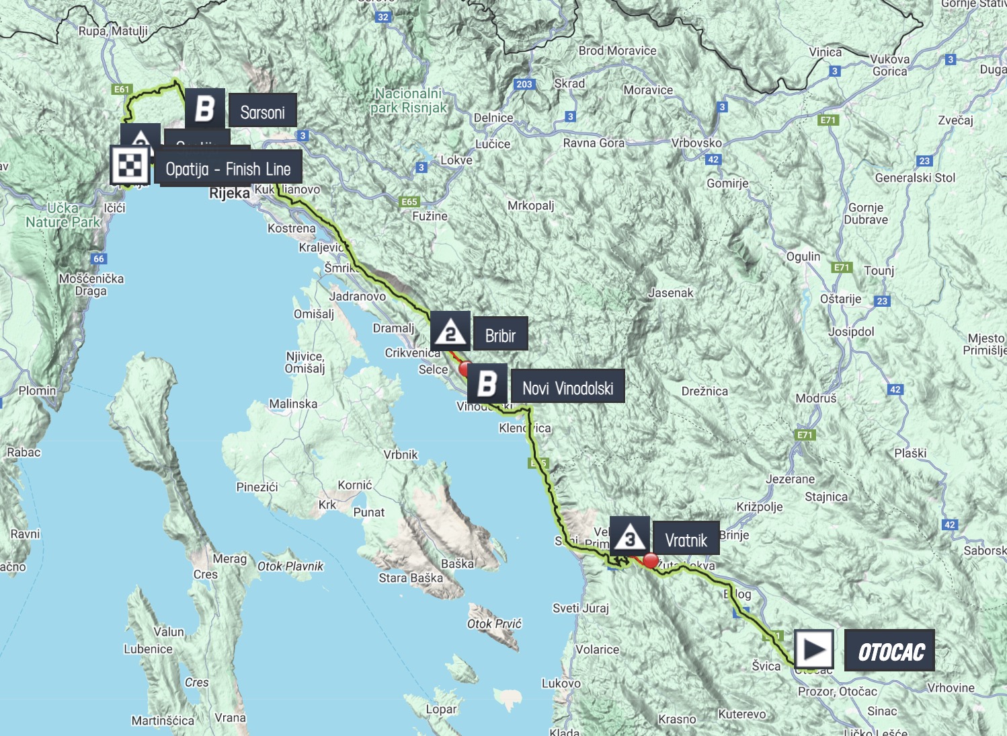Click the Vratnik climb label
This screenshot has width=1007, height=736.
pyautogui.click(x=686, y=540)
